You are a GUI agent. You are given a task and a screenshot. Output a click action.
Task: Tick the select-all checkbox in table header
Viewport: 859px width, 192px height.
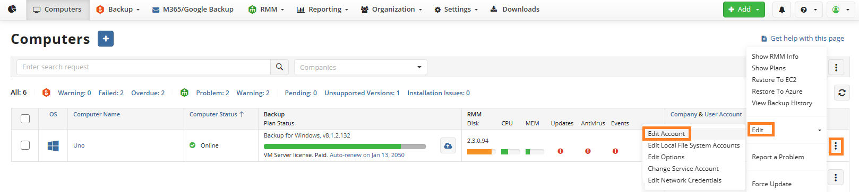point(25,118)
